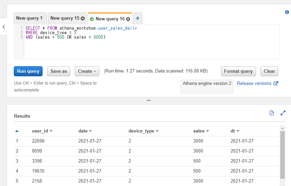Viewport: 291px width, 186px height.
Task: Open device_type column sort menu
Action: 157,131
